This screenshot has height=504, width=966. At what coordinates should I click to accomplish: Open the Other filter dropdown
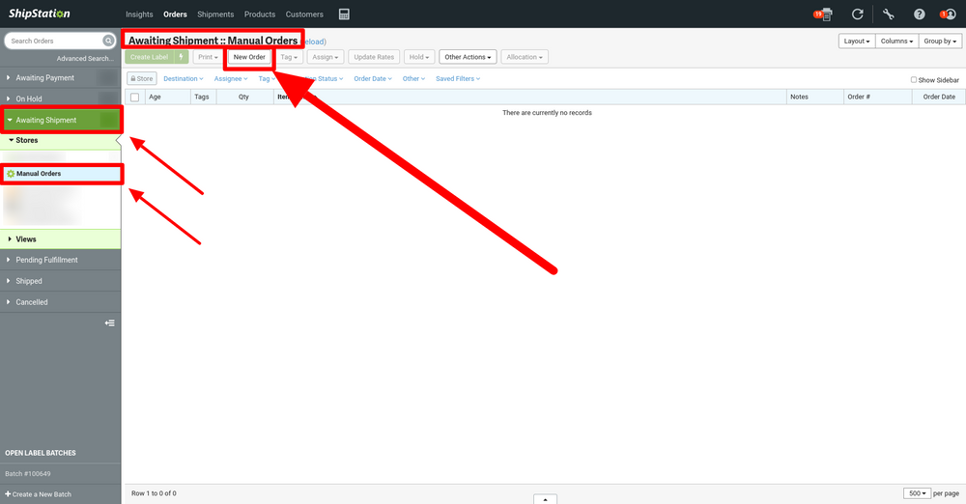coord(413,79)
